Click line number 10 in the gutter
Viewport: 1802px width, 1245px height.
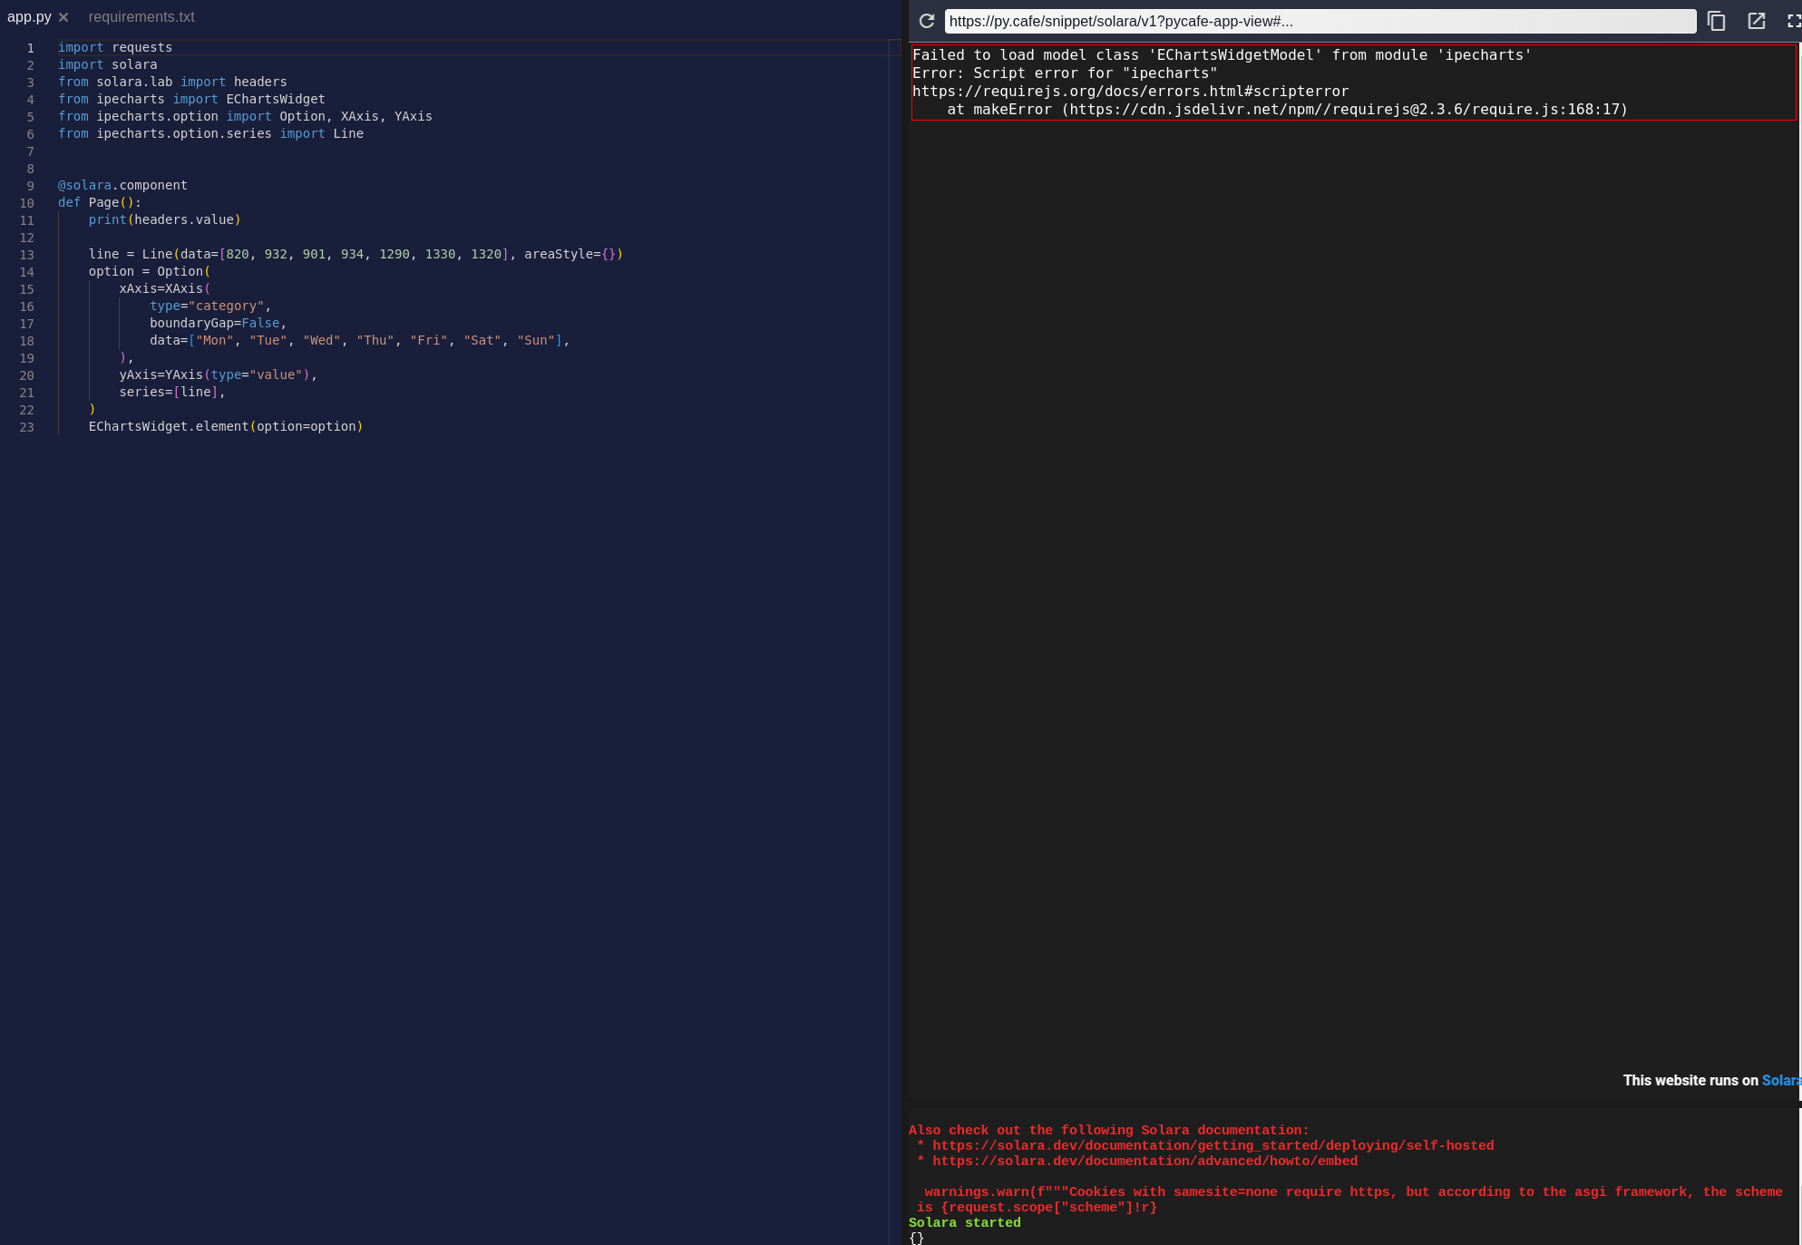(27, 203)
